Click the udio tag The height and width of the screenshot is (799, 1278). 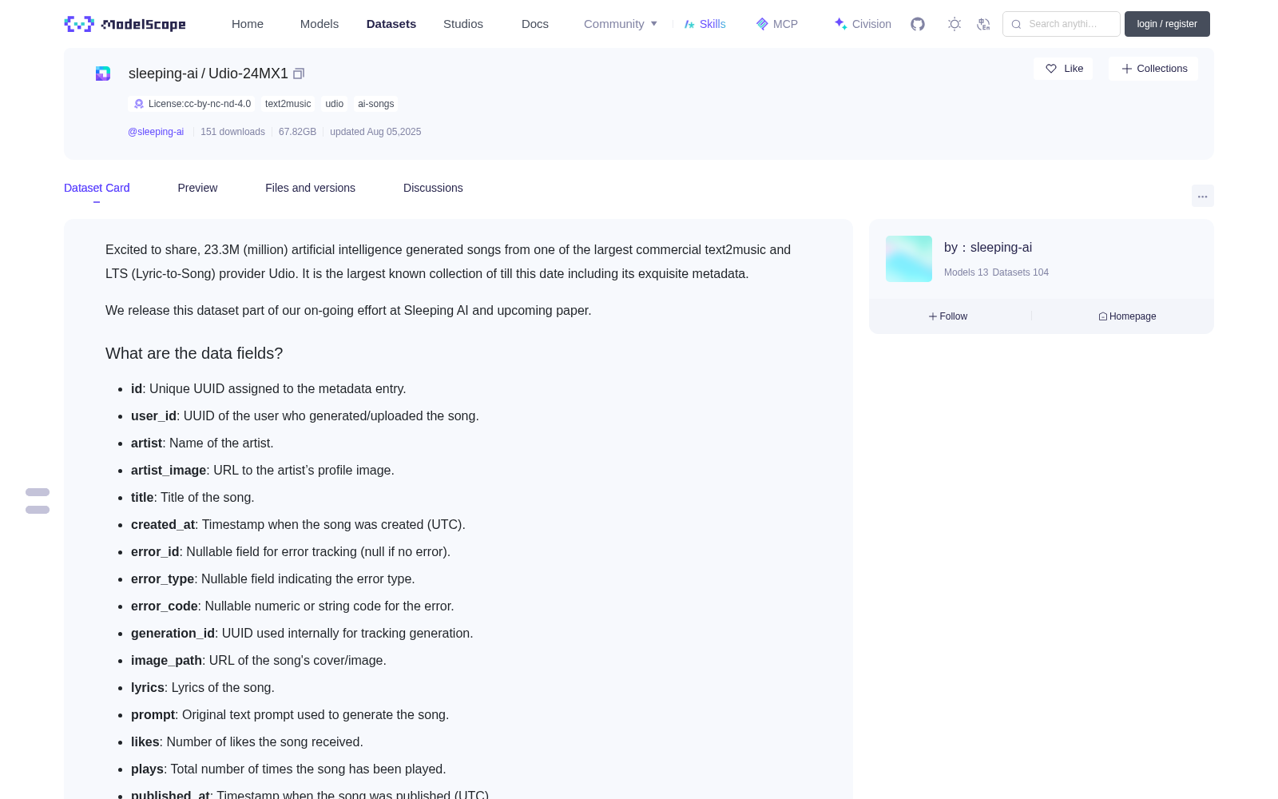334,104
